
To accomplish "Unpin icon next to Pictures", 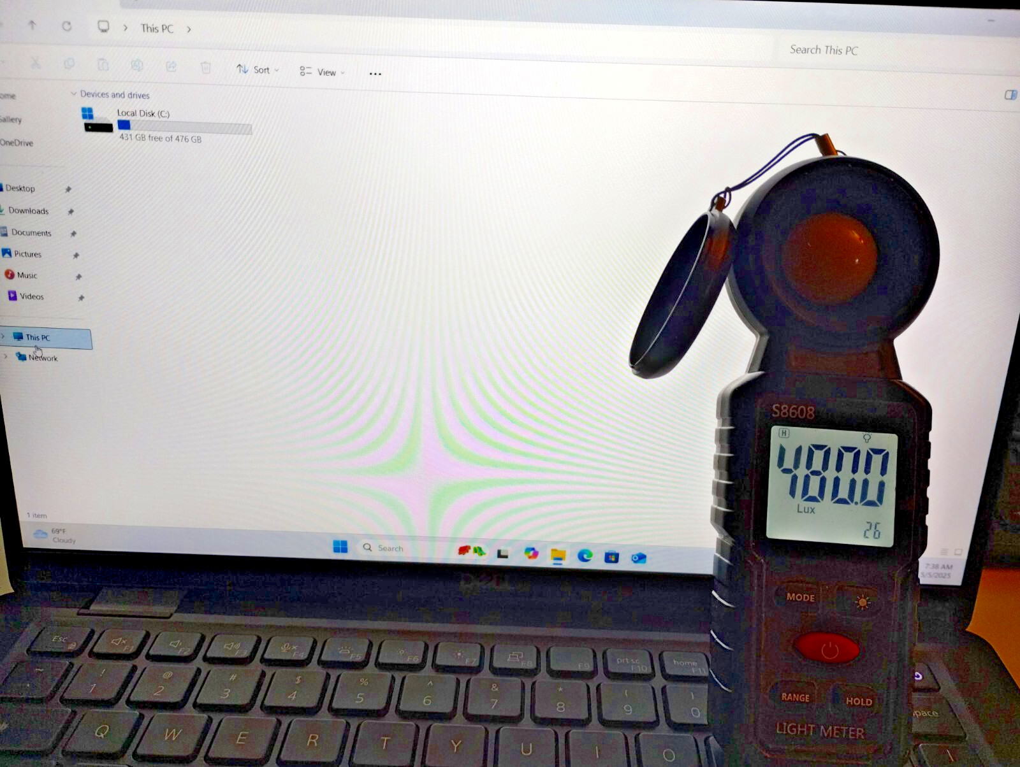I will (76, 255).
